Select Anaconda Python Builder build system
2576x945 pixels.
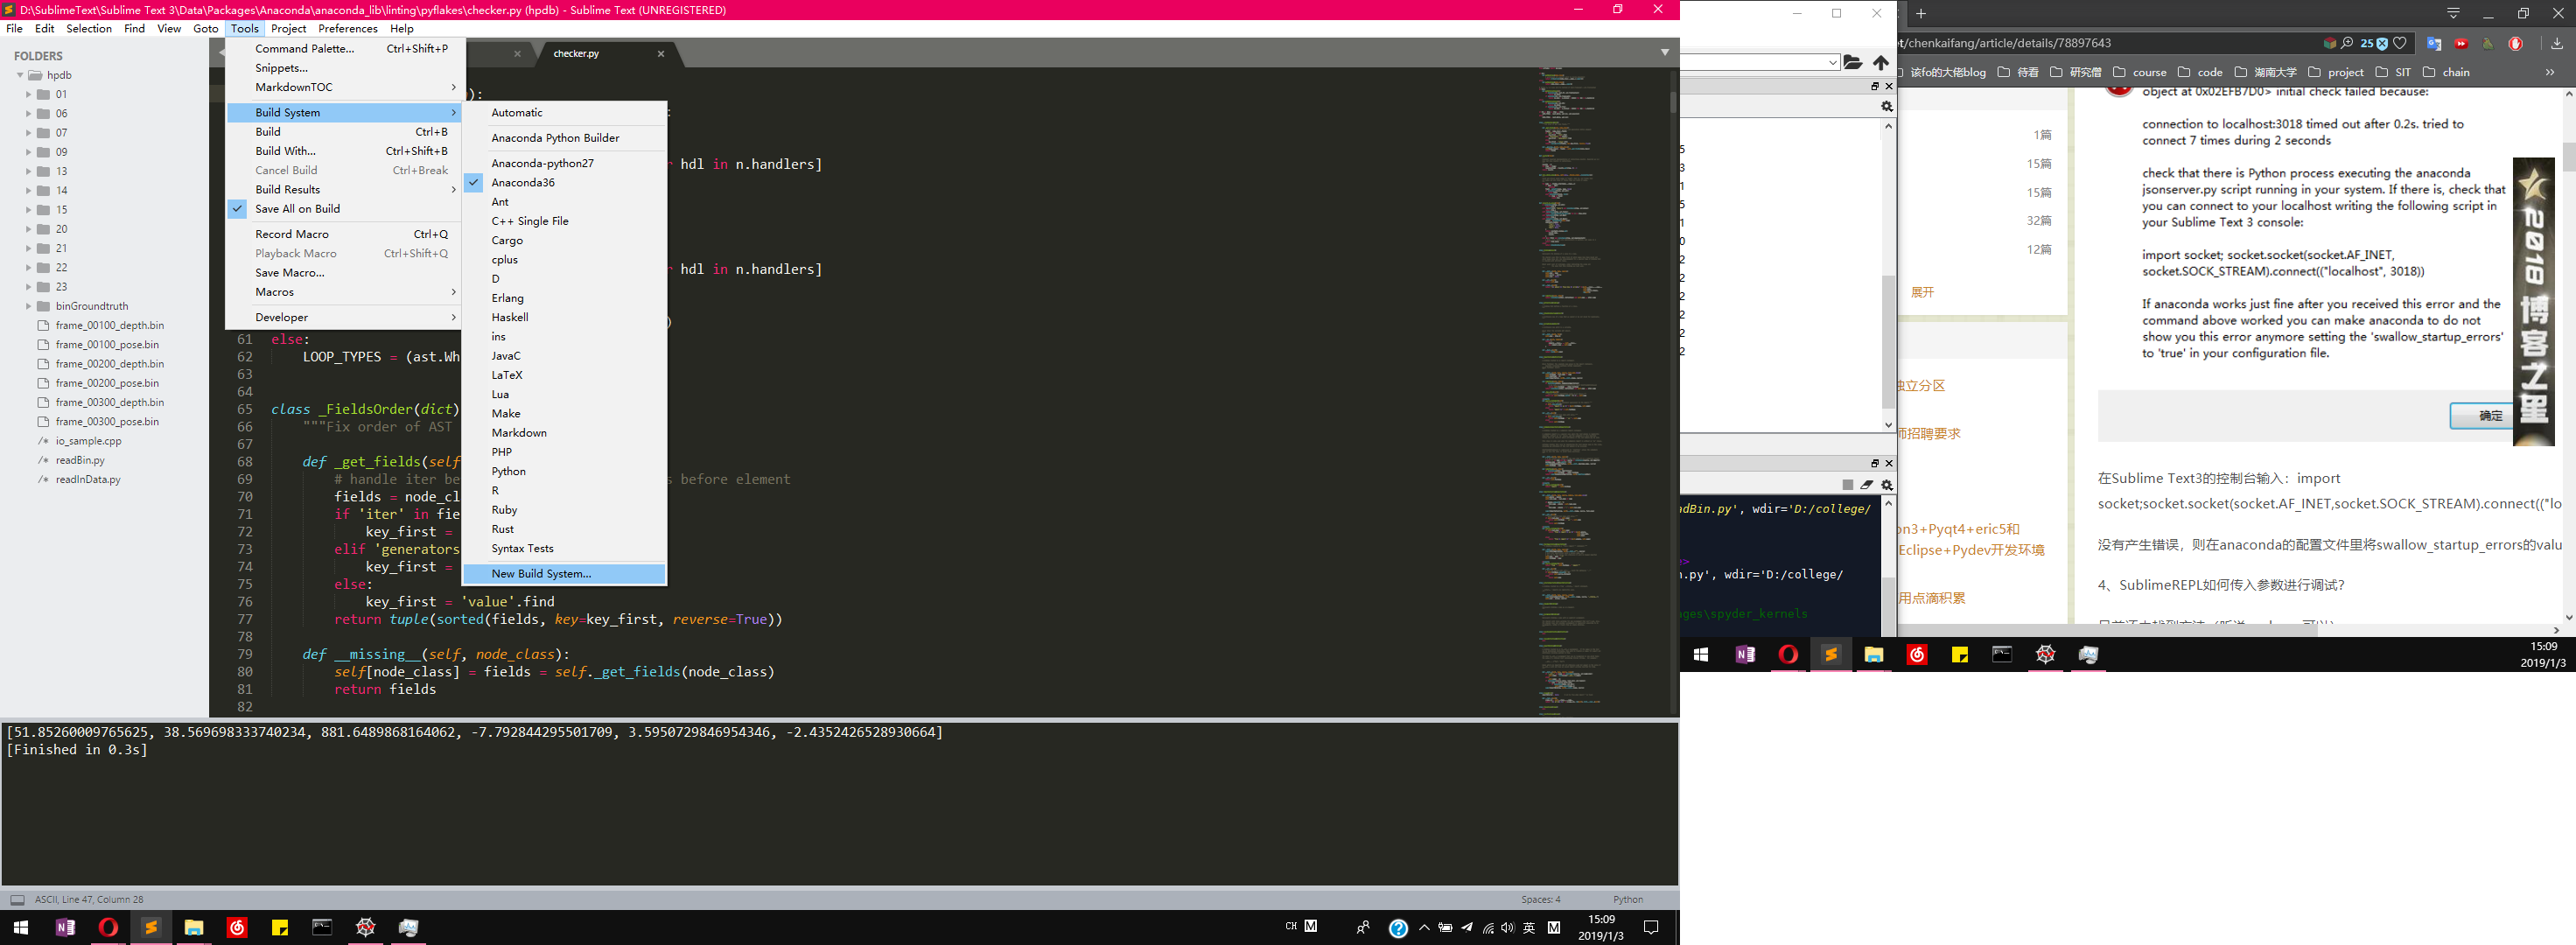click(x=564, y=138)
